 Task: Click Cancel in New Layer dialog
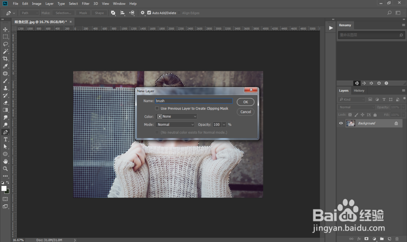[245, 112]
